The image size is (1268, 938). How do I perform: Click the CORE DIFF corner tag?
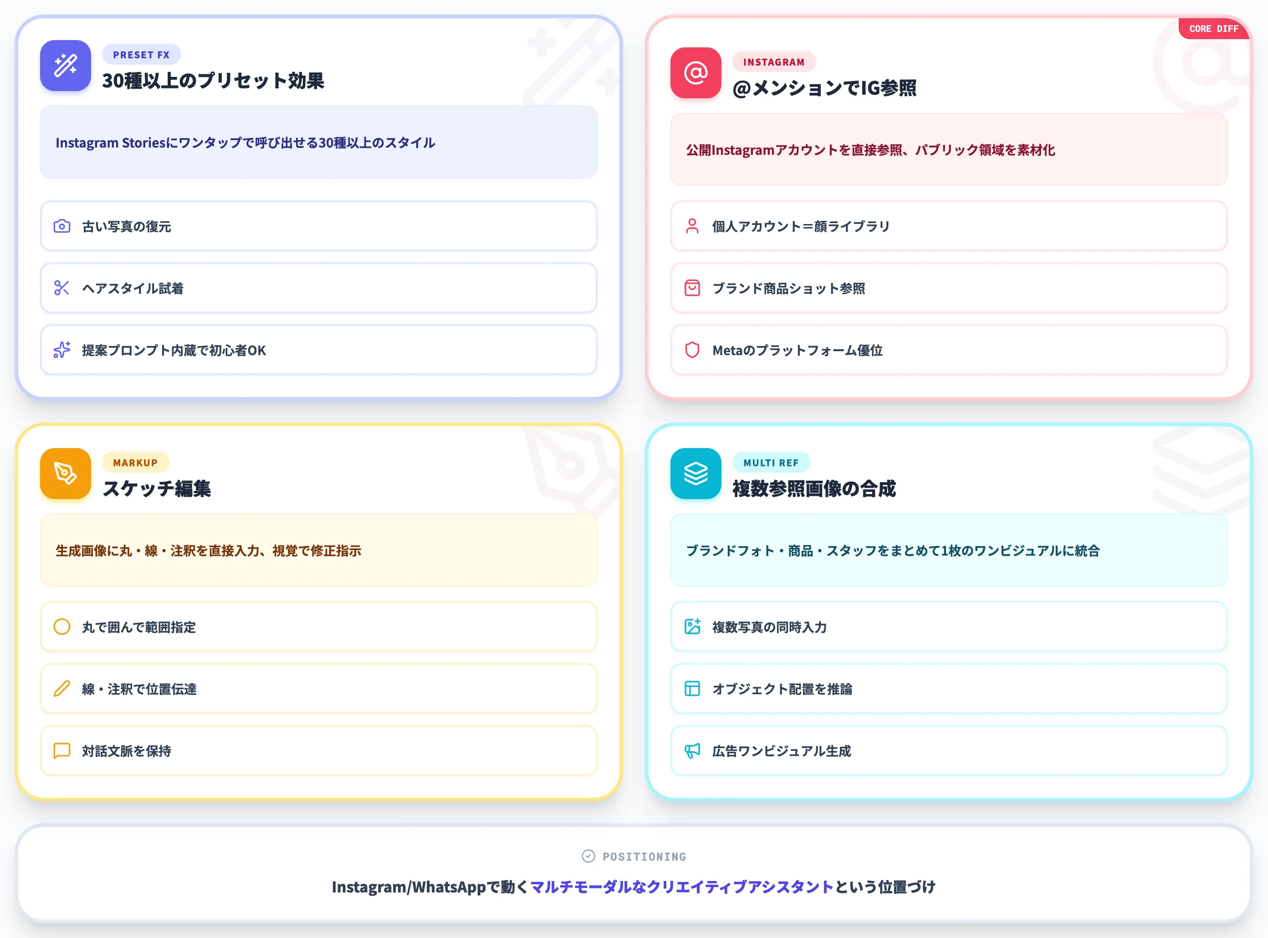[x=1213, y=28]
